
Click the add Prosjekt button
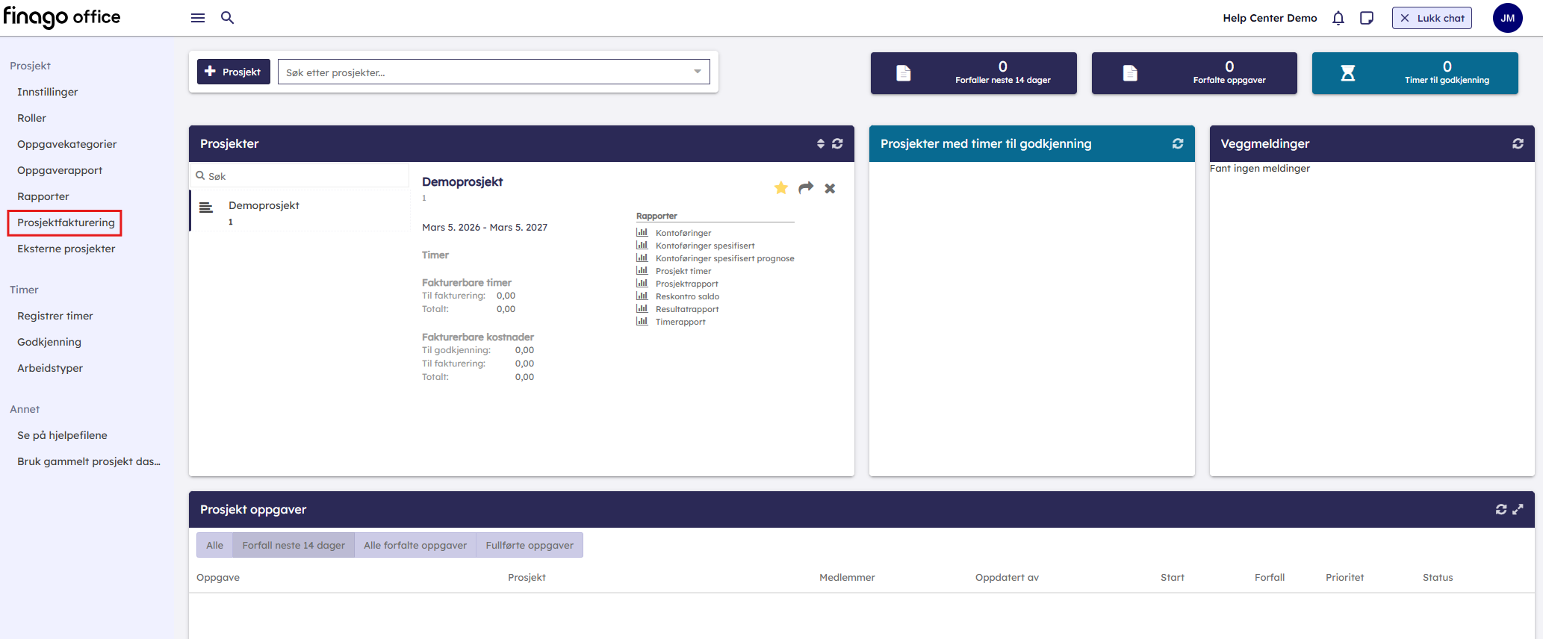[x=233, y=72]
